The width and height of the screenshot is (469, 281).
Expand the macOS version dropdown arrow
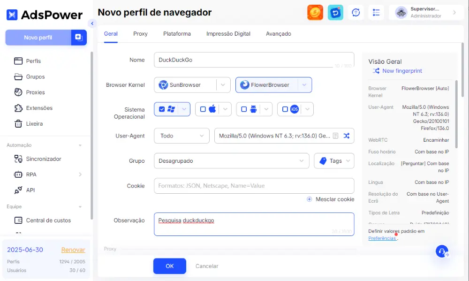coord(225,109)
